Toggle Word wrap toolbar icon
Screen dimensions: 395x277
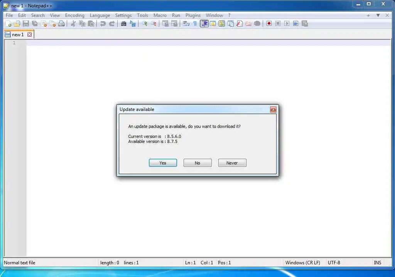tap(186, 24)
